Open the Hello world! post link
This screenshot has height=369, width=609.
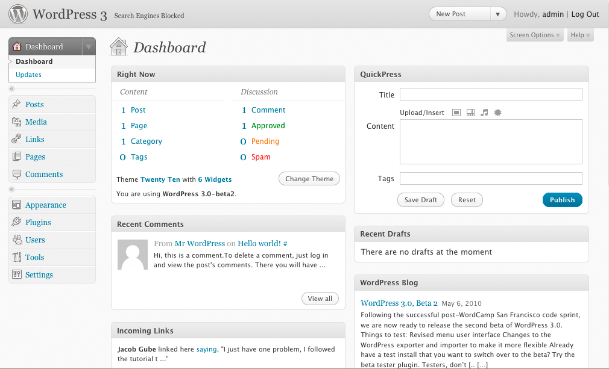(259, 244)
